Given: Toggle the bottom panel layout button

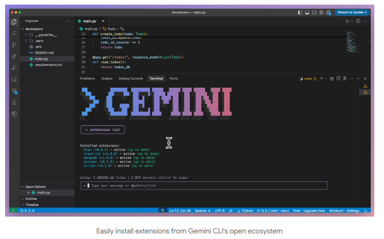Looking at the screenshot, I should point(308,11).
